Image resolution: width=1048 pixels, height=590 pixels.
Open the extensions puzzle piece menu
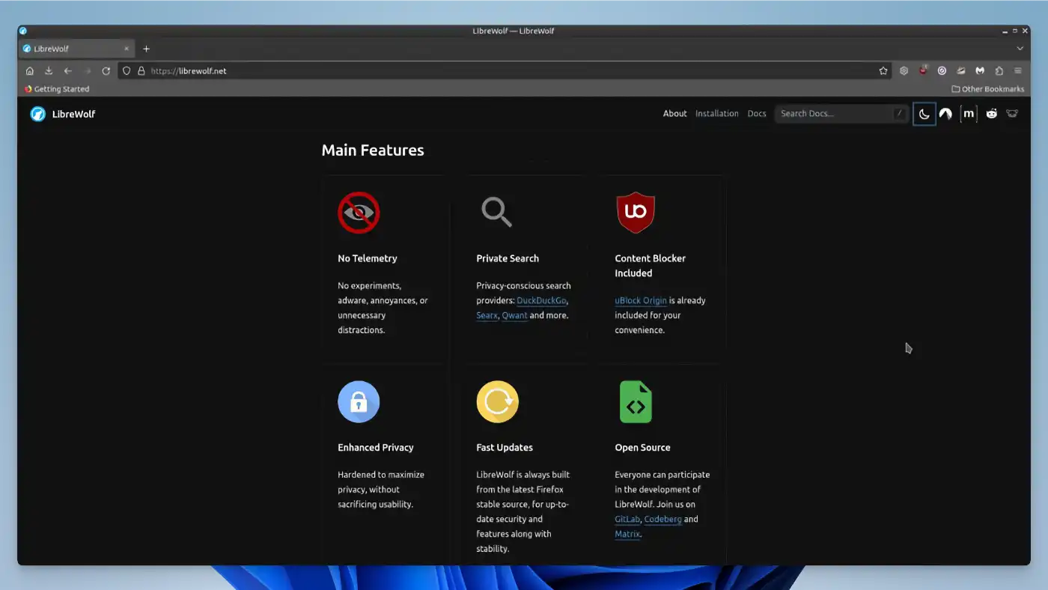pyautogui.click(x=999, y=71)
